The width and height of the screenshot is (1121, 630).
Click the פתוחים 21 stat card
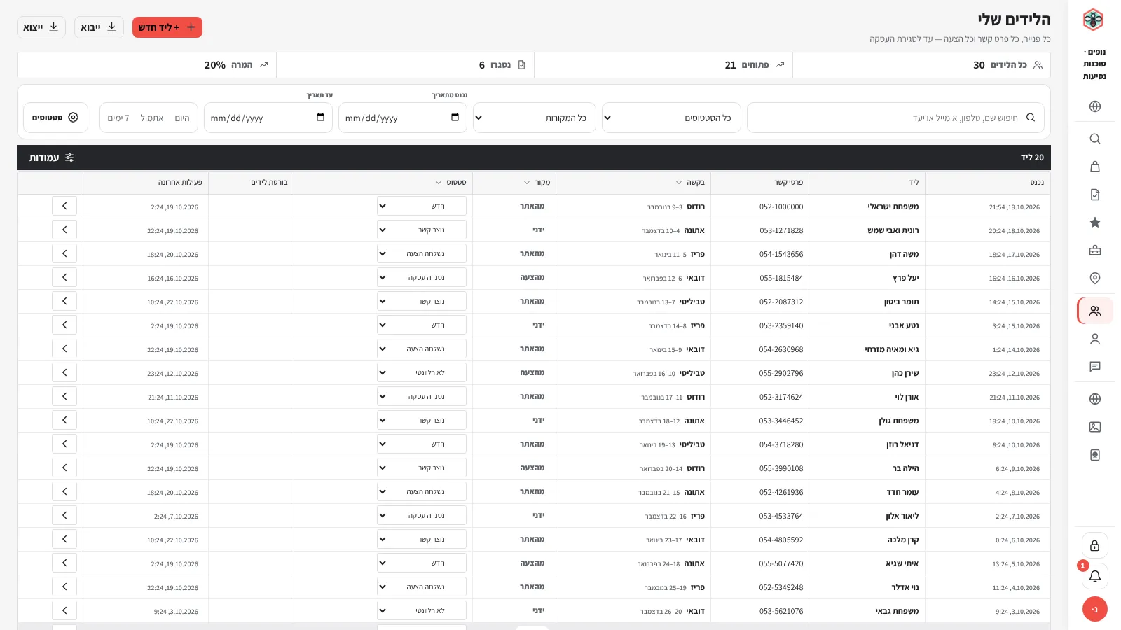(663, 65)
